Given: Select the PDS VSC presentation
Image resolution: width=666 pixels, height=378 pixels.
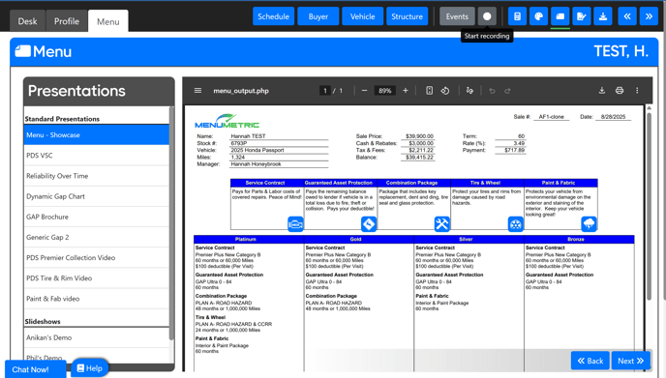Looking at the screenshot, I should [97, 156].
